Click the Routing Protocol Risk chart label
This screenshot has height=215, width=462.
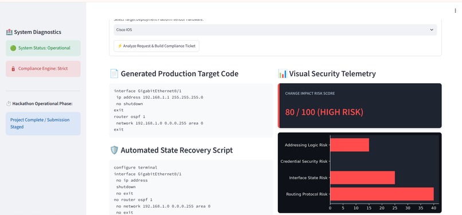click(307, 194)
